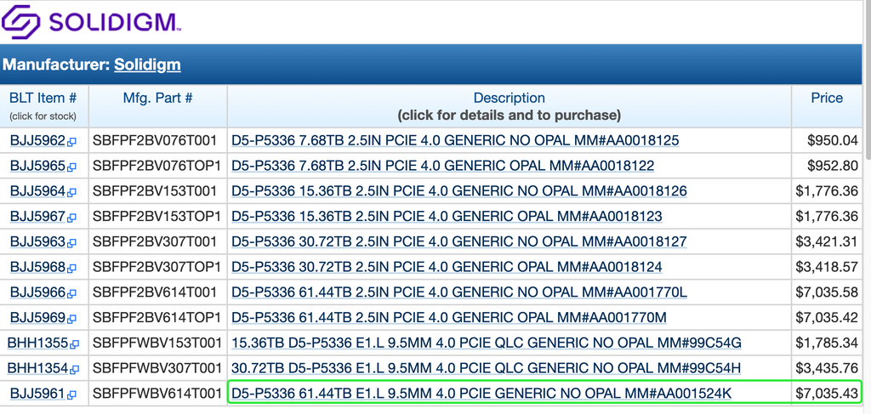This screenshot has width=871, height=414.
Task: Click the $3,418.57 price cell
Action: click(827, 268)
